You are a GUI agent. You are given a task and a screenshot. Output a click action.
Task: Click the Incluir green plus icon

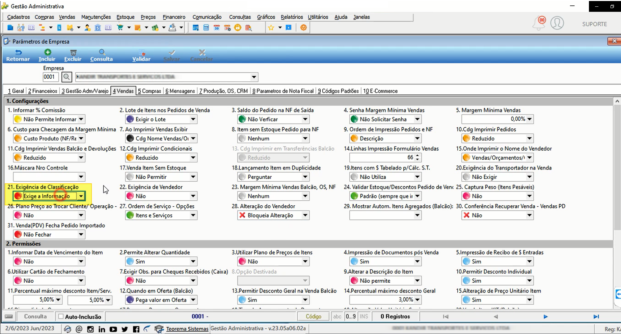click(48, 52)
